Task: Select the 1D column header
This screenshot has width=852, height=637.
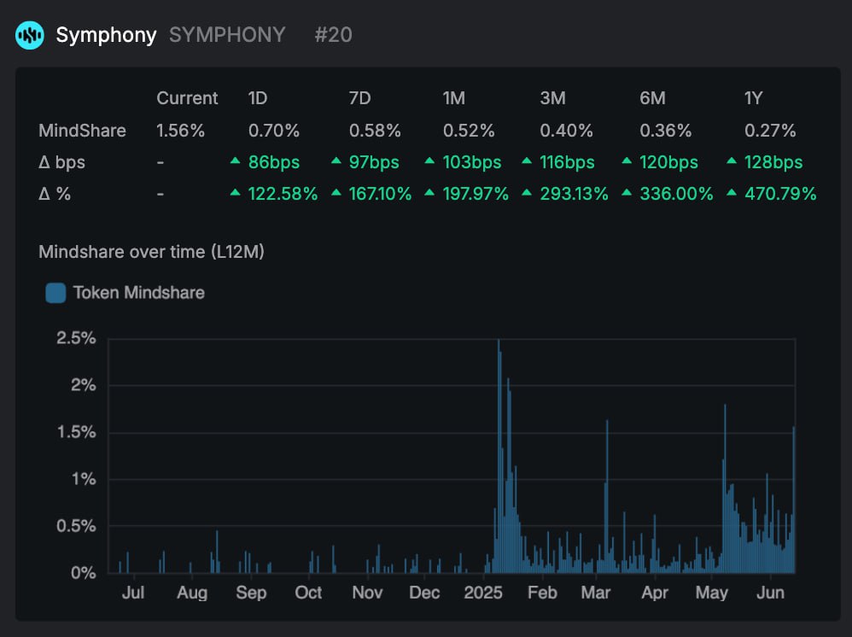Action: tap(258, 98)
